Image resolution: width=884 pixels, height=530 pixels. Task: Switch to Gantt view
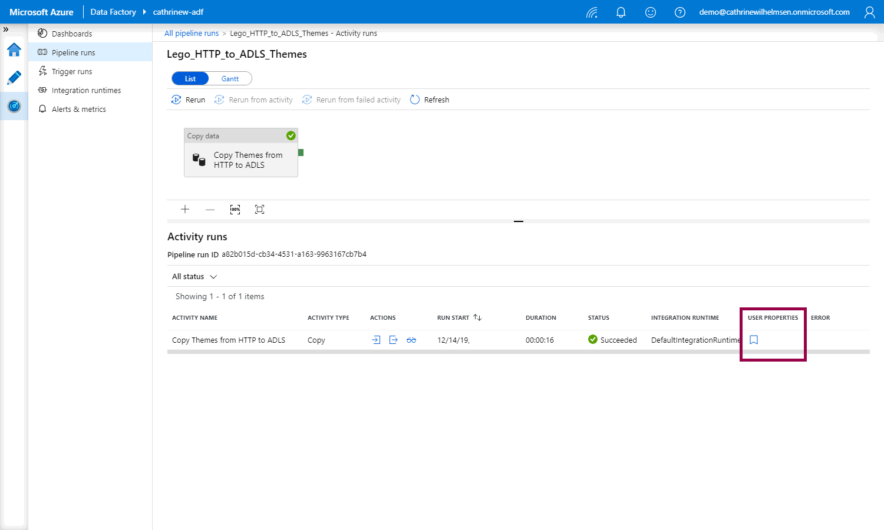[230, 79]
